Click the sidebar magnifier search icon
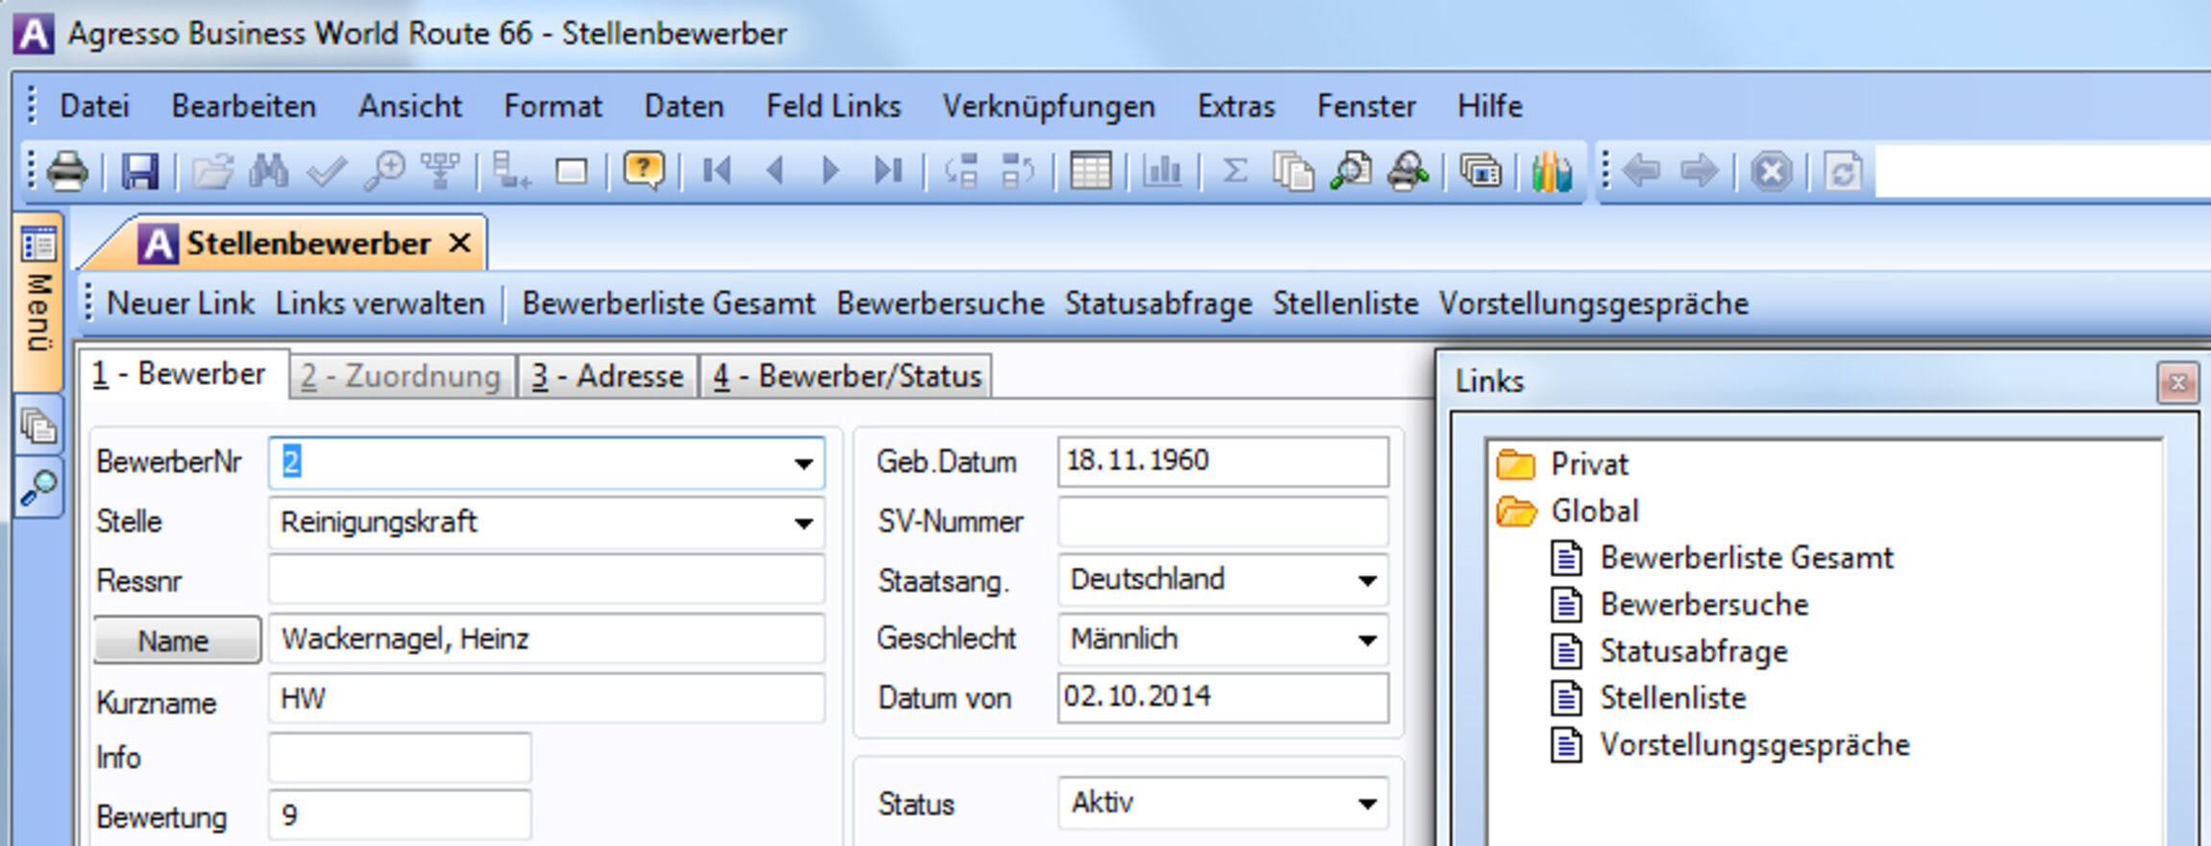 pos(38,487)
